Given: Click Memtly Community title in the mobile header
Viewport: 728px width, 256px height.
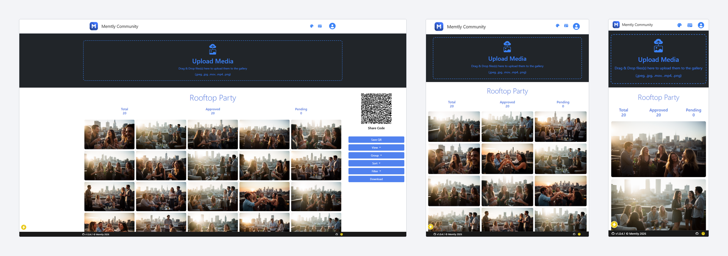Looking at the screenshot, I should [637, 25].
